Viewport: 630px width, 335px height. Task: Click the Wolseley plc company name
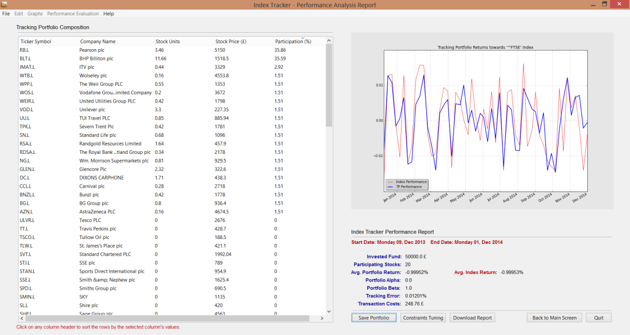click(x=93, y=75)
